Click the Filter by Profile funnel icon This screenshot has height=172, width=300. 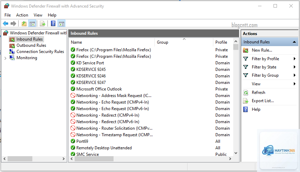(x=246, y=59)
